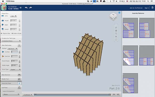Open the menu arrow next to 123D Make title
Image resolution: width=155 pixels, height=97 pixels.
[x=21, y=8]
